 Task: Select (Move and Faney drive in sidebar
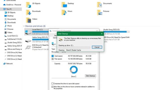click(13, 49)
